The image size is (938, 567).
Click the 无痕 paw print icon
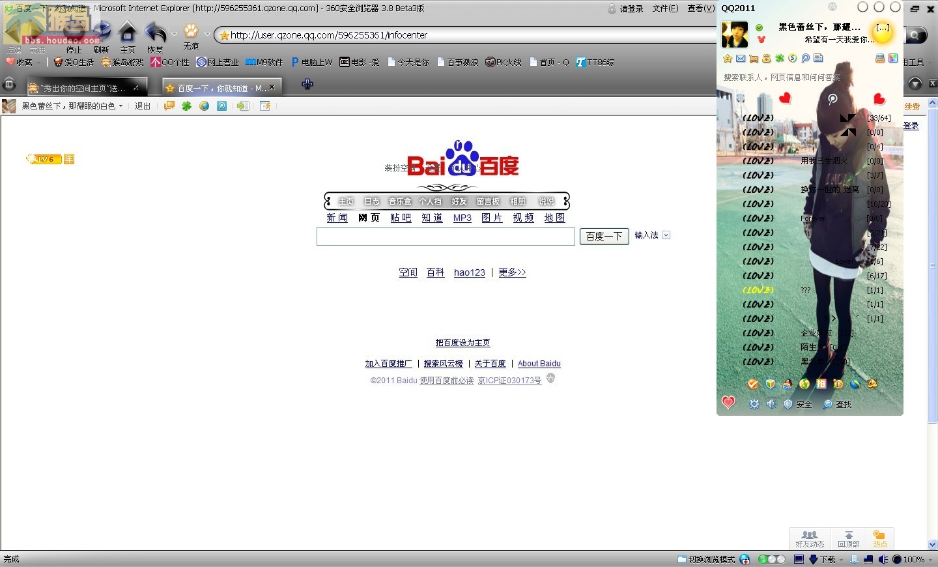point(191,31)
